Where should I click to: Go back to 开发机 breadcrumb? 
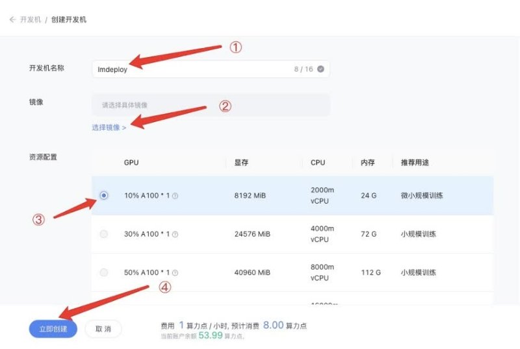tap(31, 19)
